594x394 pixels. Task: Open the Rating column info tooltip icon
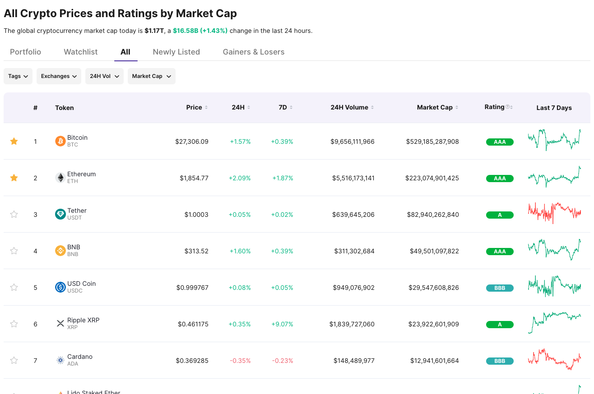pyautogui.click(x=507, y=106)
